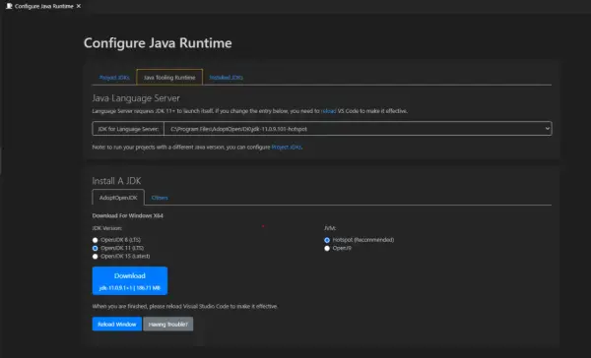The width and height of the screenshot is (591, 358).
Task: Click the 'Java Language Server' heading
Action: pyautogui.click(x=136, y=98)
